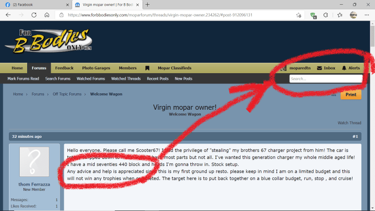The image size is (375, 211).
Task: Open Watched Threads link
Action: [x=126, y=79]
